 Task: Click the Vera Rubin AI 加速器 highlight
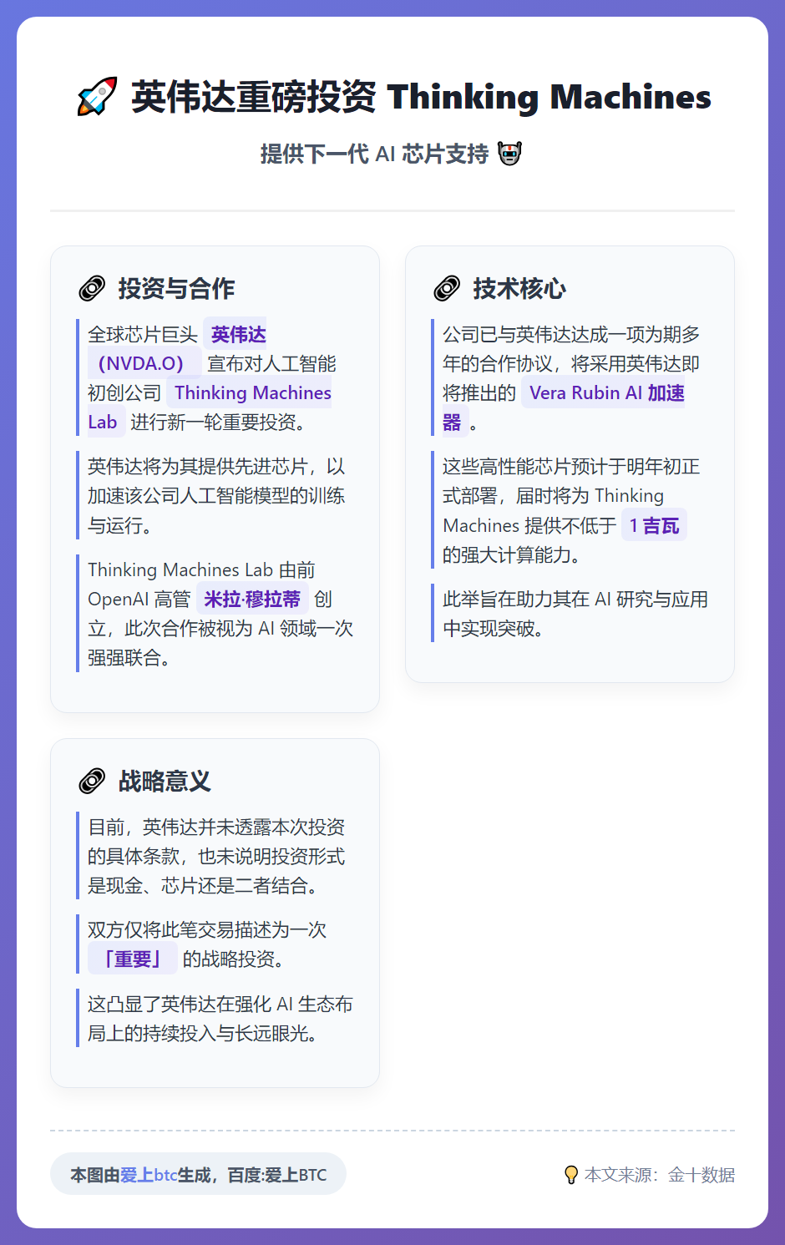(x=564, y=407)
